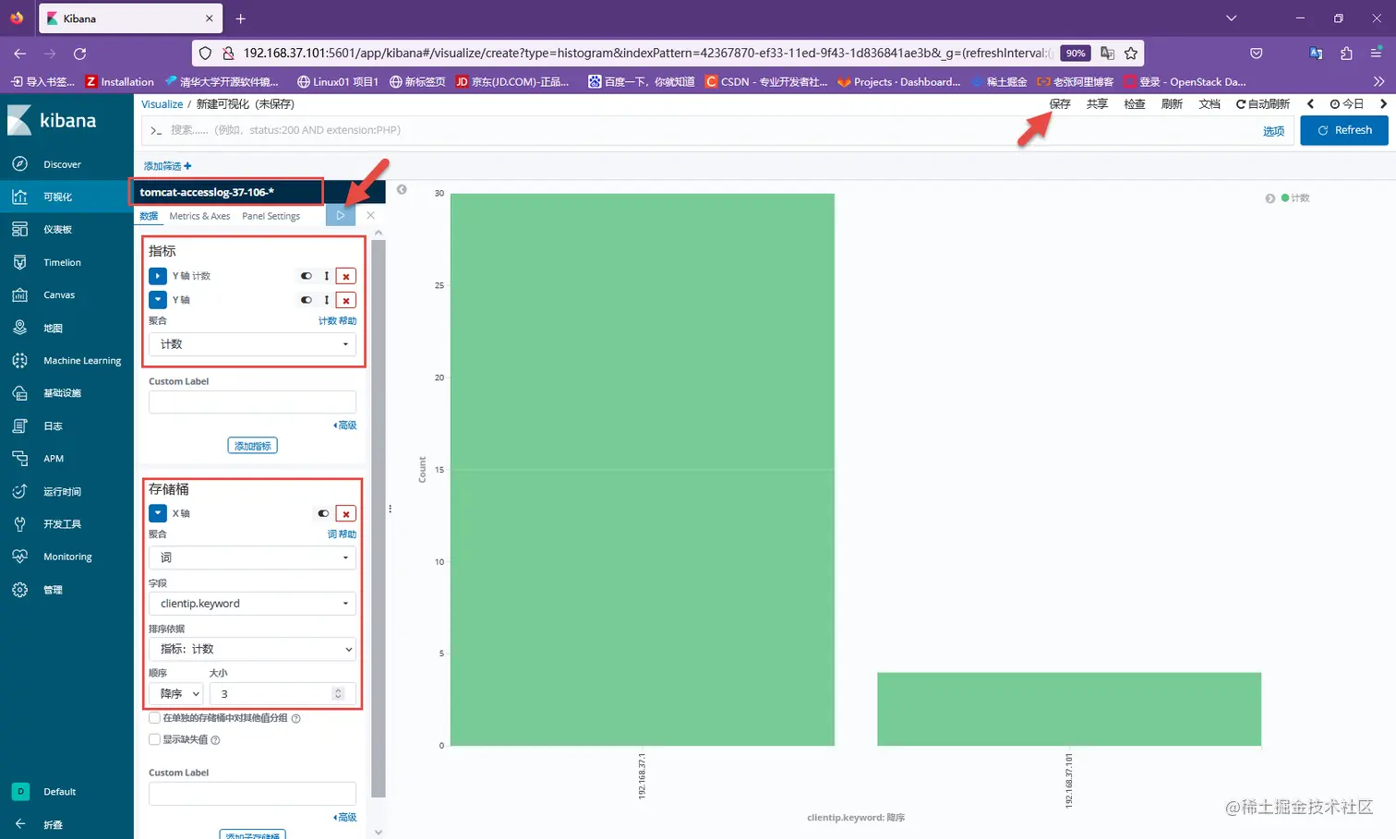Click the Visualize breadcrumb link
The image size is (1396, 839).
[162, 104]
